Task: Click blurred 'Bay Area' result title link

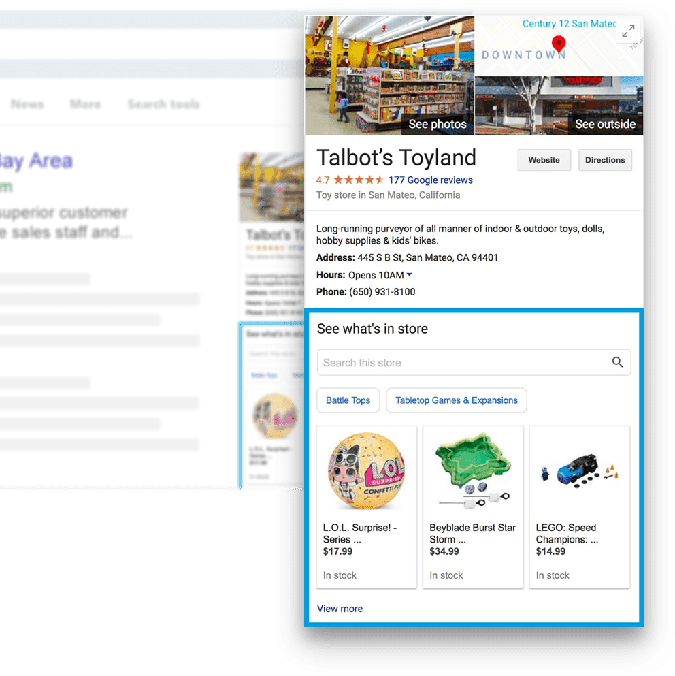Action: coord(36,161)
